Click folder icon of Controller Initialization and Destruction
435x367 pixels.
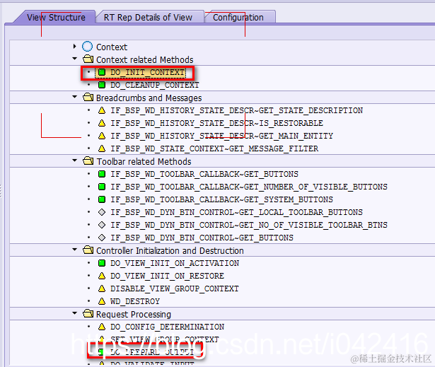[88, 250]
